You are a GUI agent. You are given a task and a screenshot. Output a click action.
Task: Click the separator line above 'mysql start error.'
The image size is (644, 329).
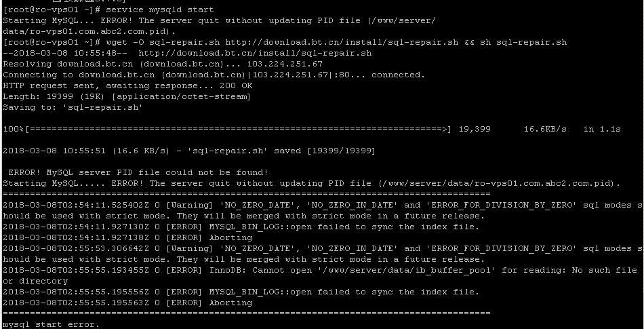coord(247,313)
